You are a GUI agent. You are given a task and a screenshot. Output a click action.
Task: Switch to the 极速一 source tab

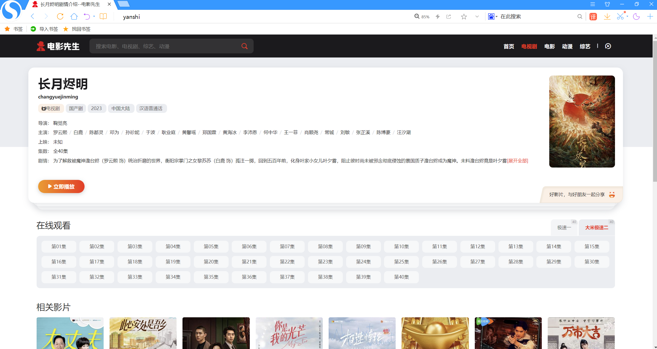(564, 228)
